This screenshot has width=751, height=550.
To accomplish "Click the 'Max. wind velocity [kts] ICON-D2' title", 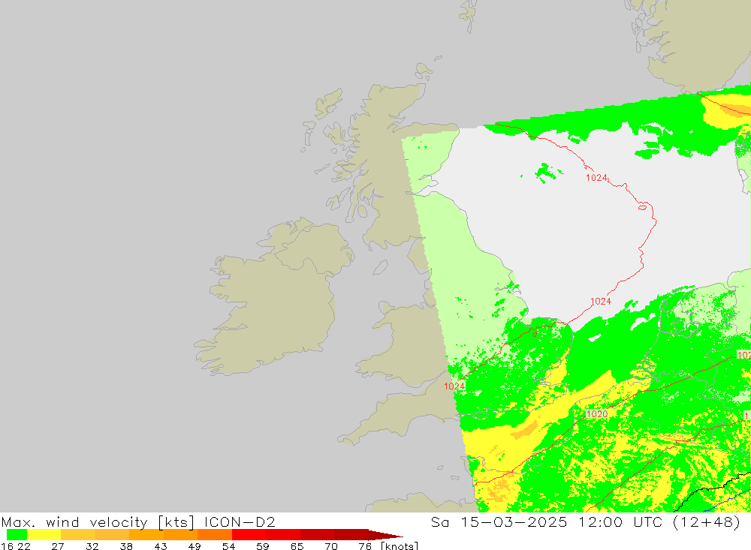I will tap(138, 521).
